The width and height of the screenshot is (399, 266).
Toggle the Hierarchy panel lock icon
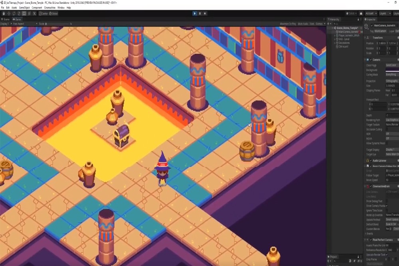[x=358, y=19]
